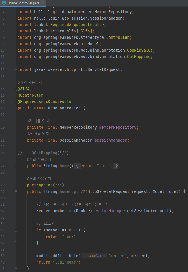Open '1개 사용 위치' hint above memberRepository field

tap(38, 121)
